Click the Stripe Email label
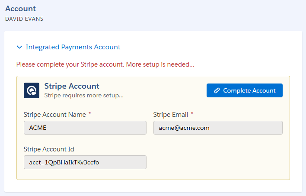The width and height of the screenshot is (306, 196). (171, 115)
